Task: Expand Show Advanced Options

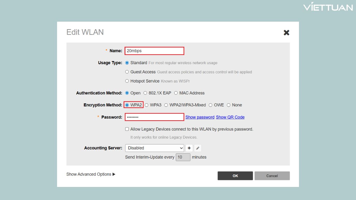Action: point(91,174)
